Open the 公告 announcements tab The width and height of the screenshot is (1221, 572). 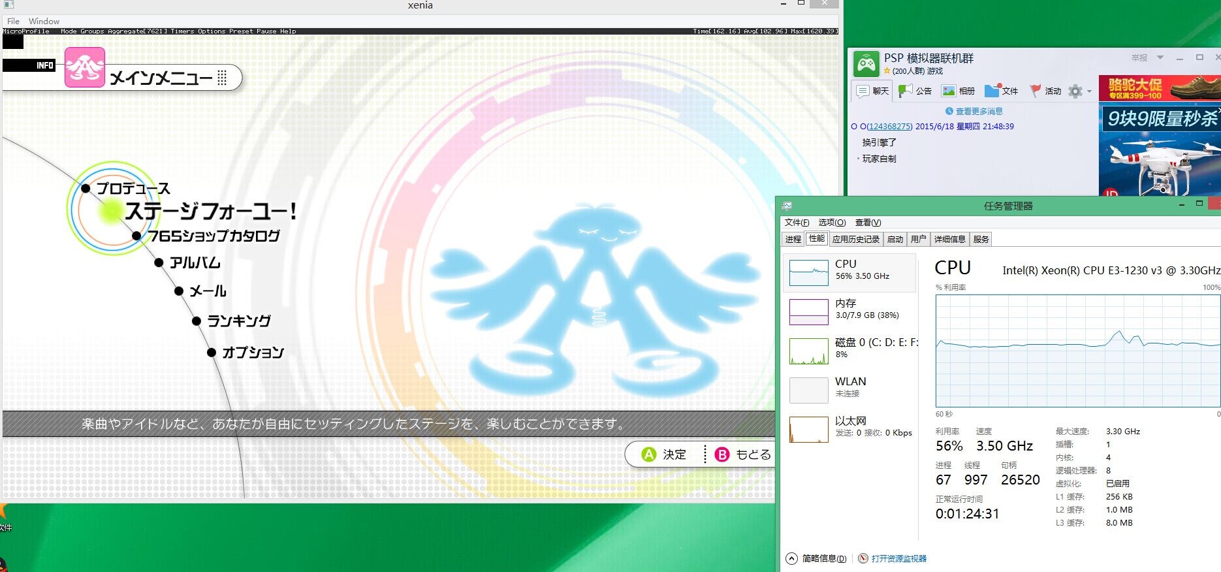(916, 91)
